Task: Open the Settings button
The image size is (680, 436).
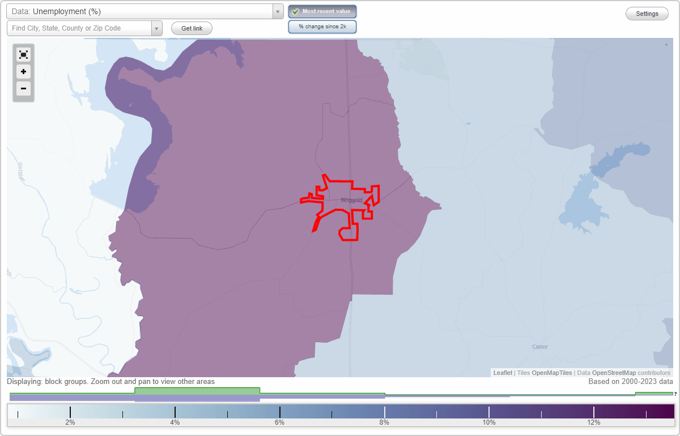Action: (647, 14)
